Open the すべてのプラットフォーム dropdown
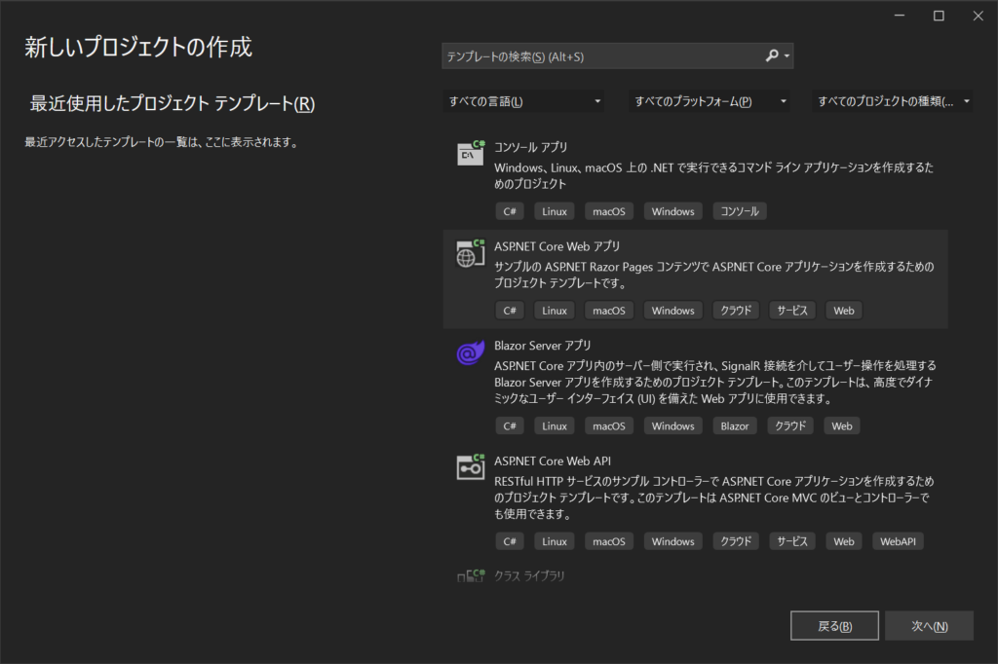The width and height of the screenshot is (998, 664). [x=709, y=100]
